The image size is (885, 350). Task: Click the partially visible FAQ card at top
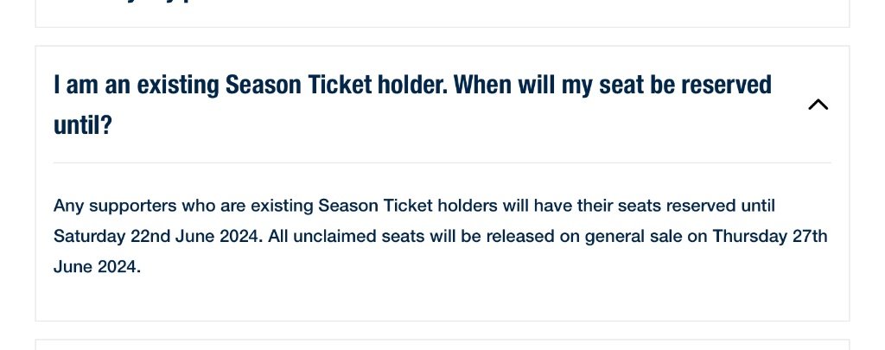[442, 14]
